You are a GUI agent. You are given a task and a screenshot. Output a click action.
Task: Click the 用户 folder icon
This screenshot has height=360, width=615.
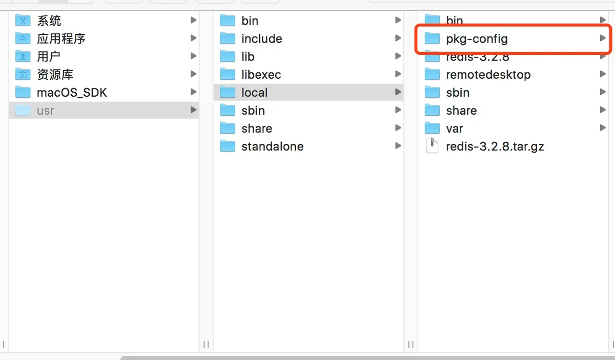(23, 56)
